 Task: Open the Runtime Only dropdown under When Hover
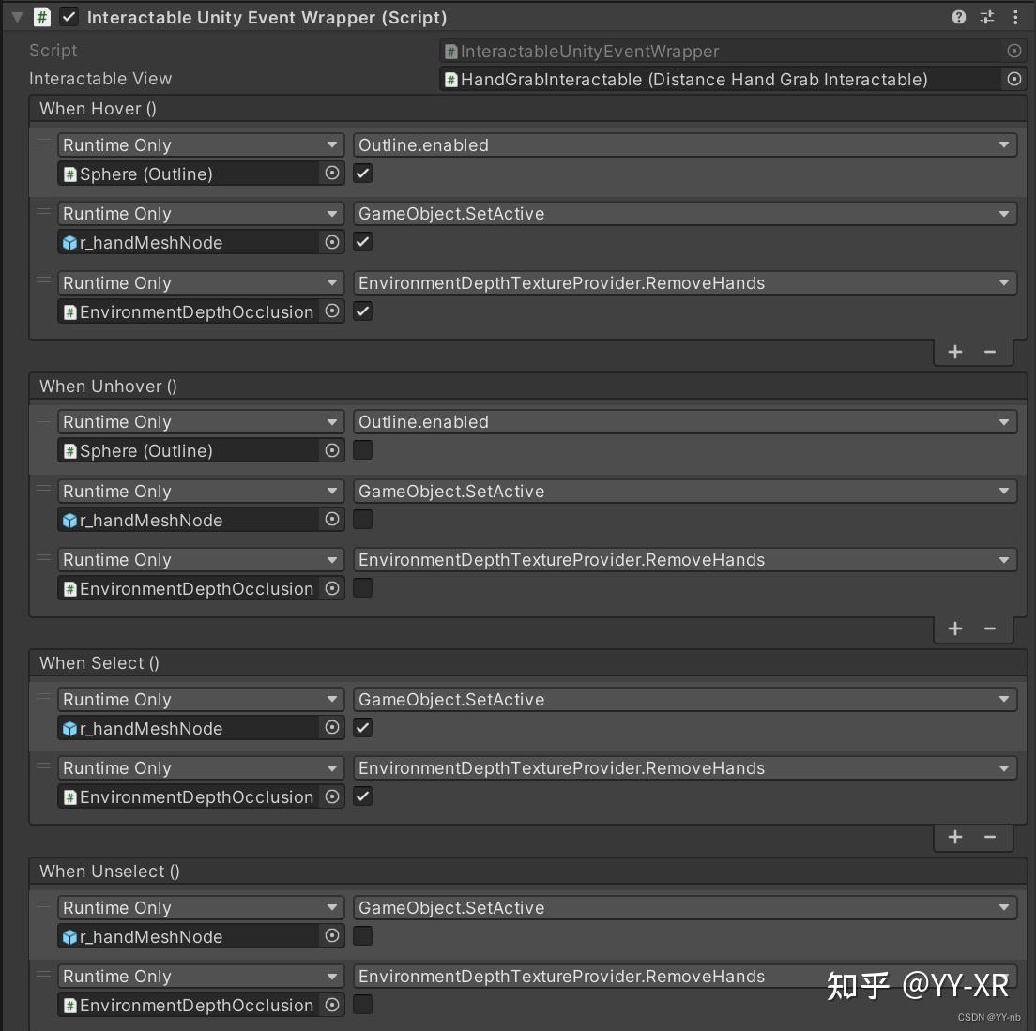tap(200, 144)
